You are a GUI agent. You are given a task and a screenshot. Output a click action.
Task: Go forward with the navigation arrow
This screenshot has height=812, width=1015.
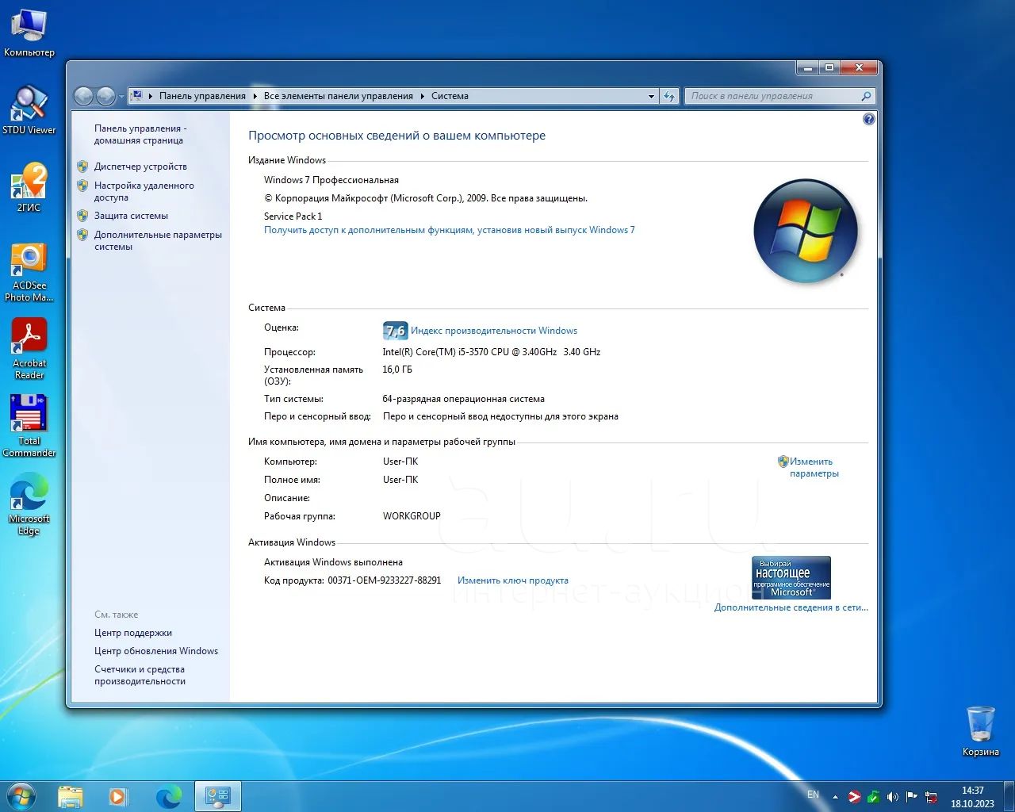point(105,96)
